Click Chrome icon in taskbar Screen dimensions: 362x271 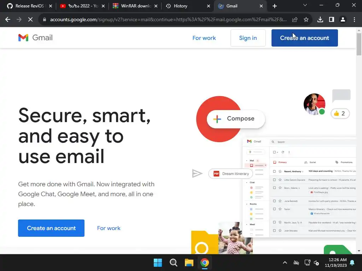coord(204,263)
